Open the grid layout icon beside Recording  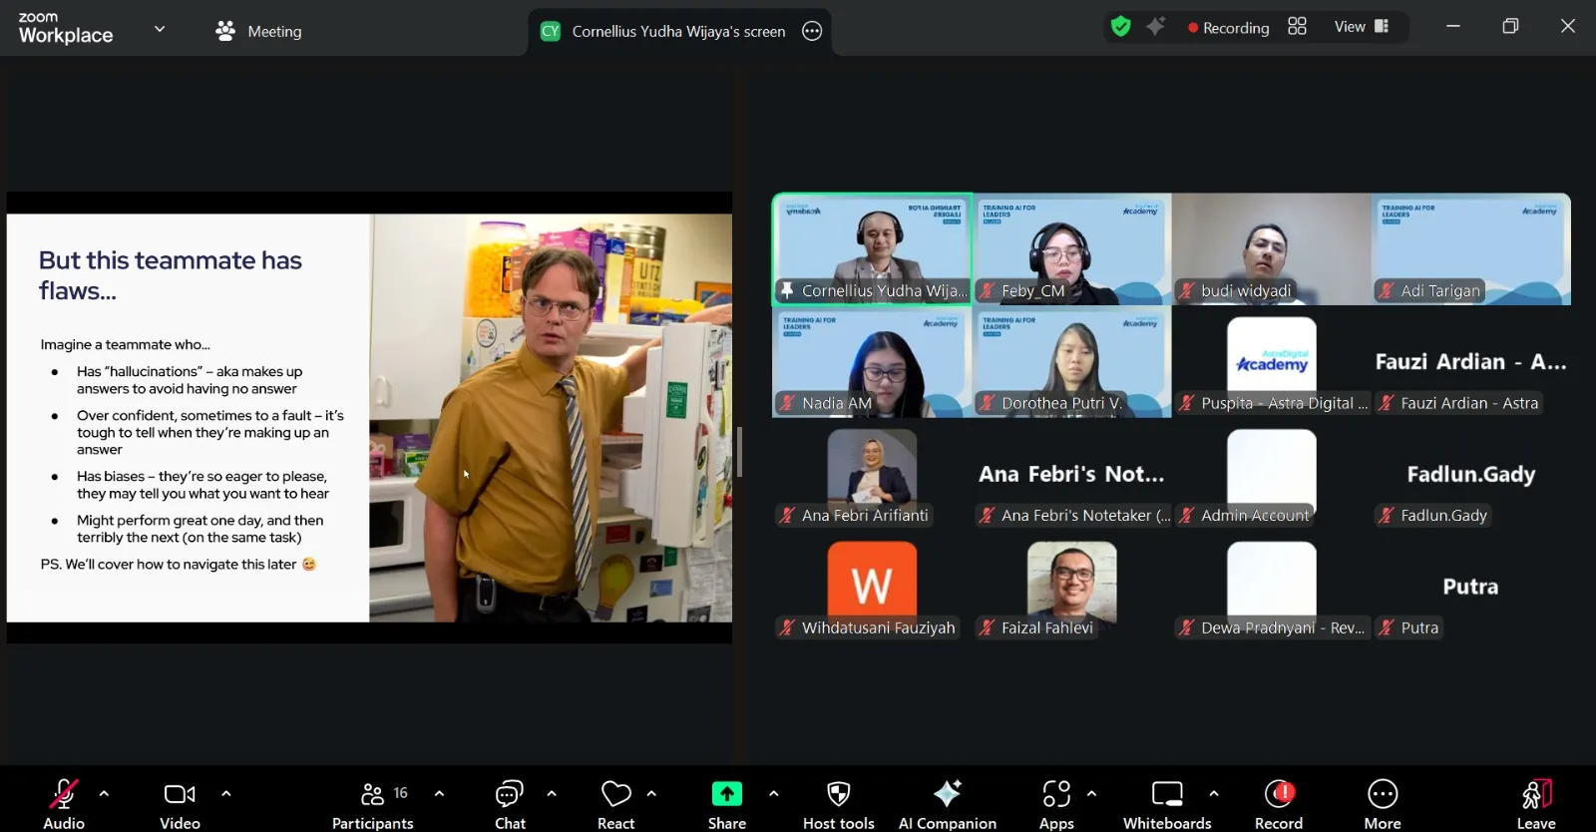click(x=1297, y=27)
